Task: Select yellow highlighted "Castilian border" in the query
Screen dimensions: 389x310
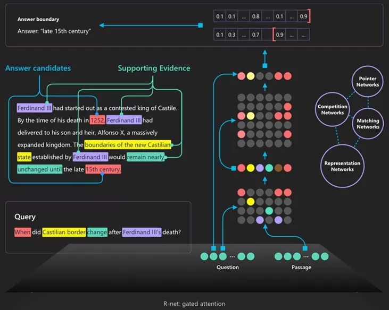Action: pyautogui.click(x=64, y=232)
